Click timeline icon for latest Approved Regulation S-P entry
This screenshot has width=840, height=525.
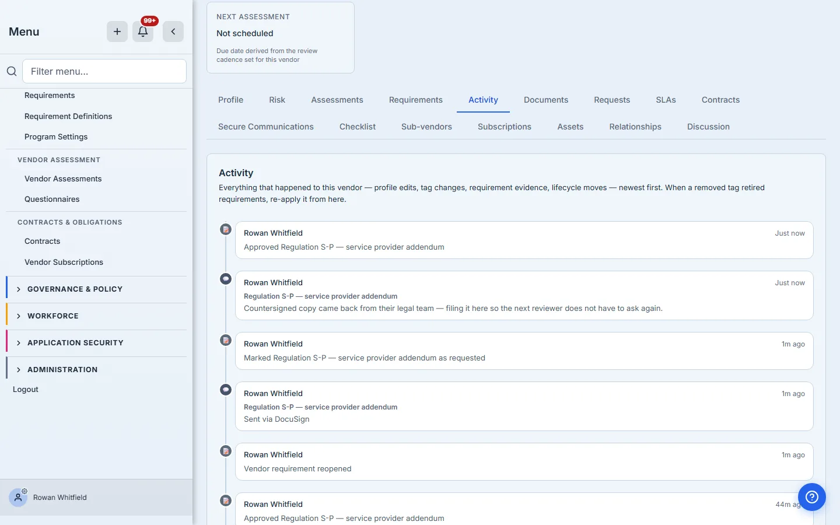click(226, 229)
